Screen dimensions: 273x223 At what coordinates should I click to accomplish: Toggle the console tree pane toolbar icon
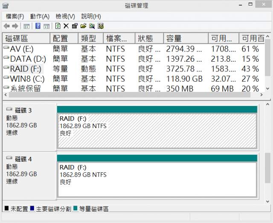[x=26, y=26]
